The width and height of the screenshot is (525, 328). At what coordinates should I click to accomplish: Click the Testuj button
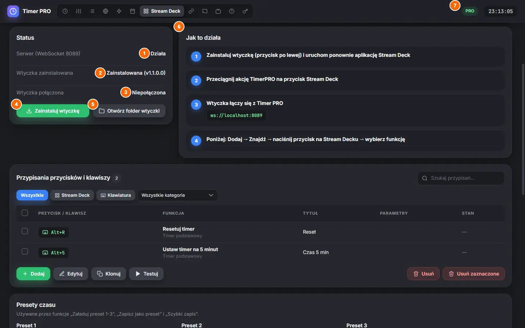click(147, 274)
